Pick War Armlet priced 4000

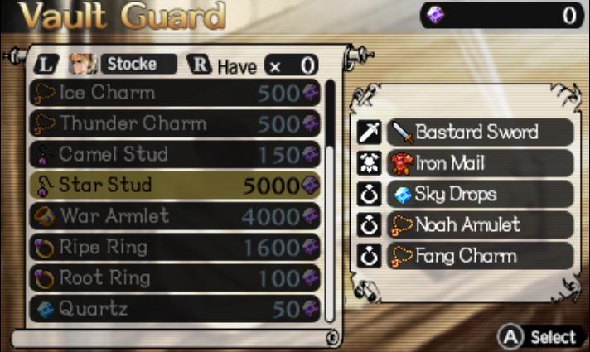175,216
